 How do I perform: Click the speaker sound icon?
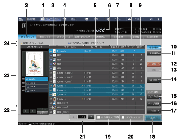pos(151,19)
